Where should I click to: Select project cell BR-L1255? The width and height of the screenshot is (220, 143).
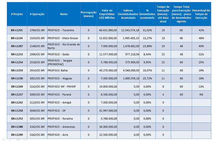click(x=17, y=30)
